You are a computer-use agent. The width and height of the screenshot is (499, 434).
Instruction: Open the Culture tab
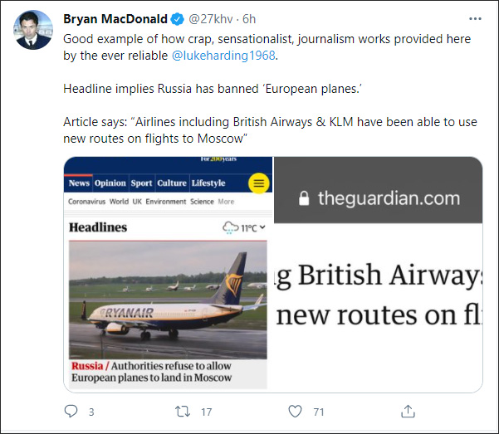(x=172, y=183)
